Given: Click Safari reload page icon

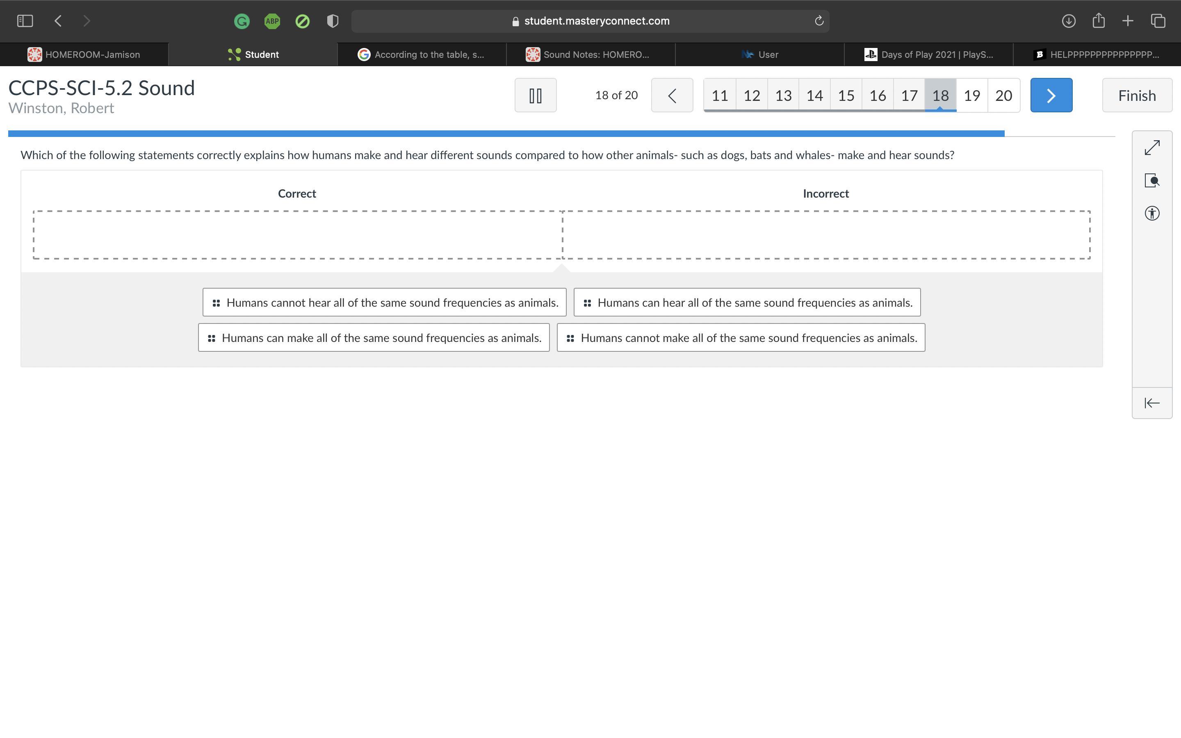Looking at the screenshot, I should [x=819, y=21].
